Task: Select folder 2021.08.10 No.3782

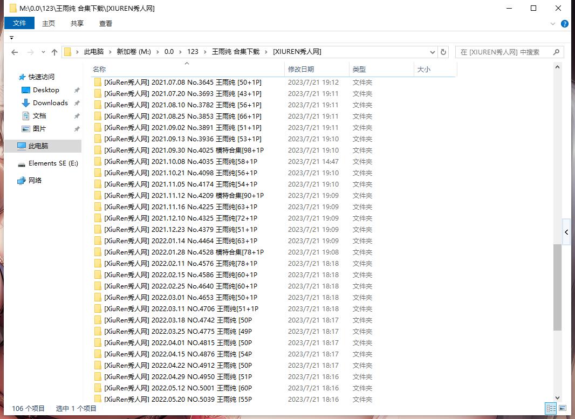Action: click(x=183, y=105)
